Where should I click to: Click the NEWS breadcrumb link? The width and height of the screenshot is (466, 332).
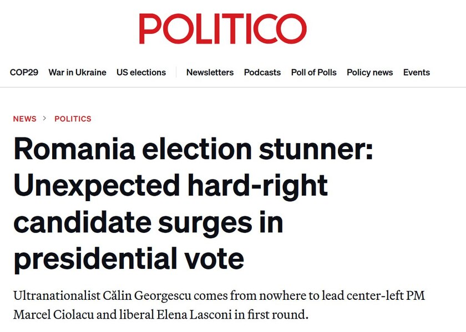click(24, 119)
